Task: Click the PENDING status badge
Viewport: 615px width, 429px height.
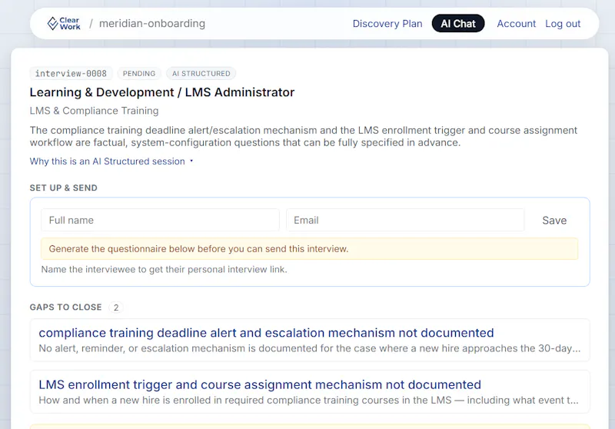Action: click(139, 73)
